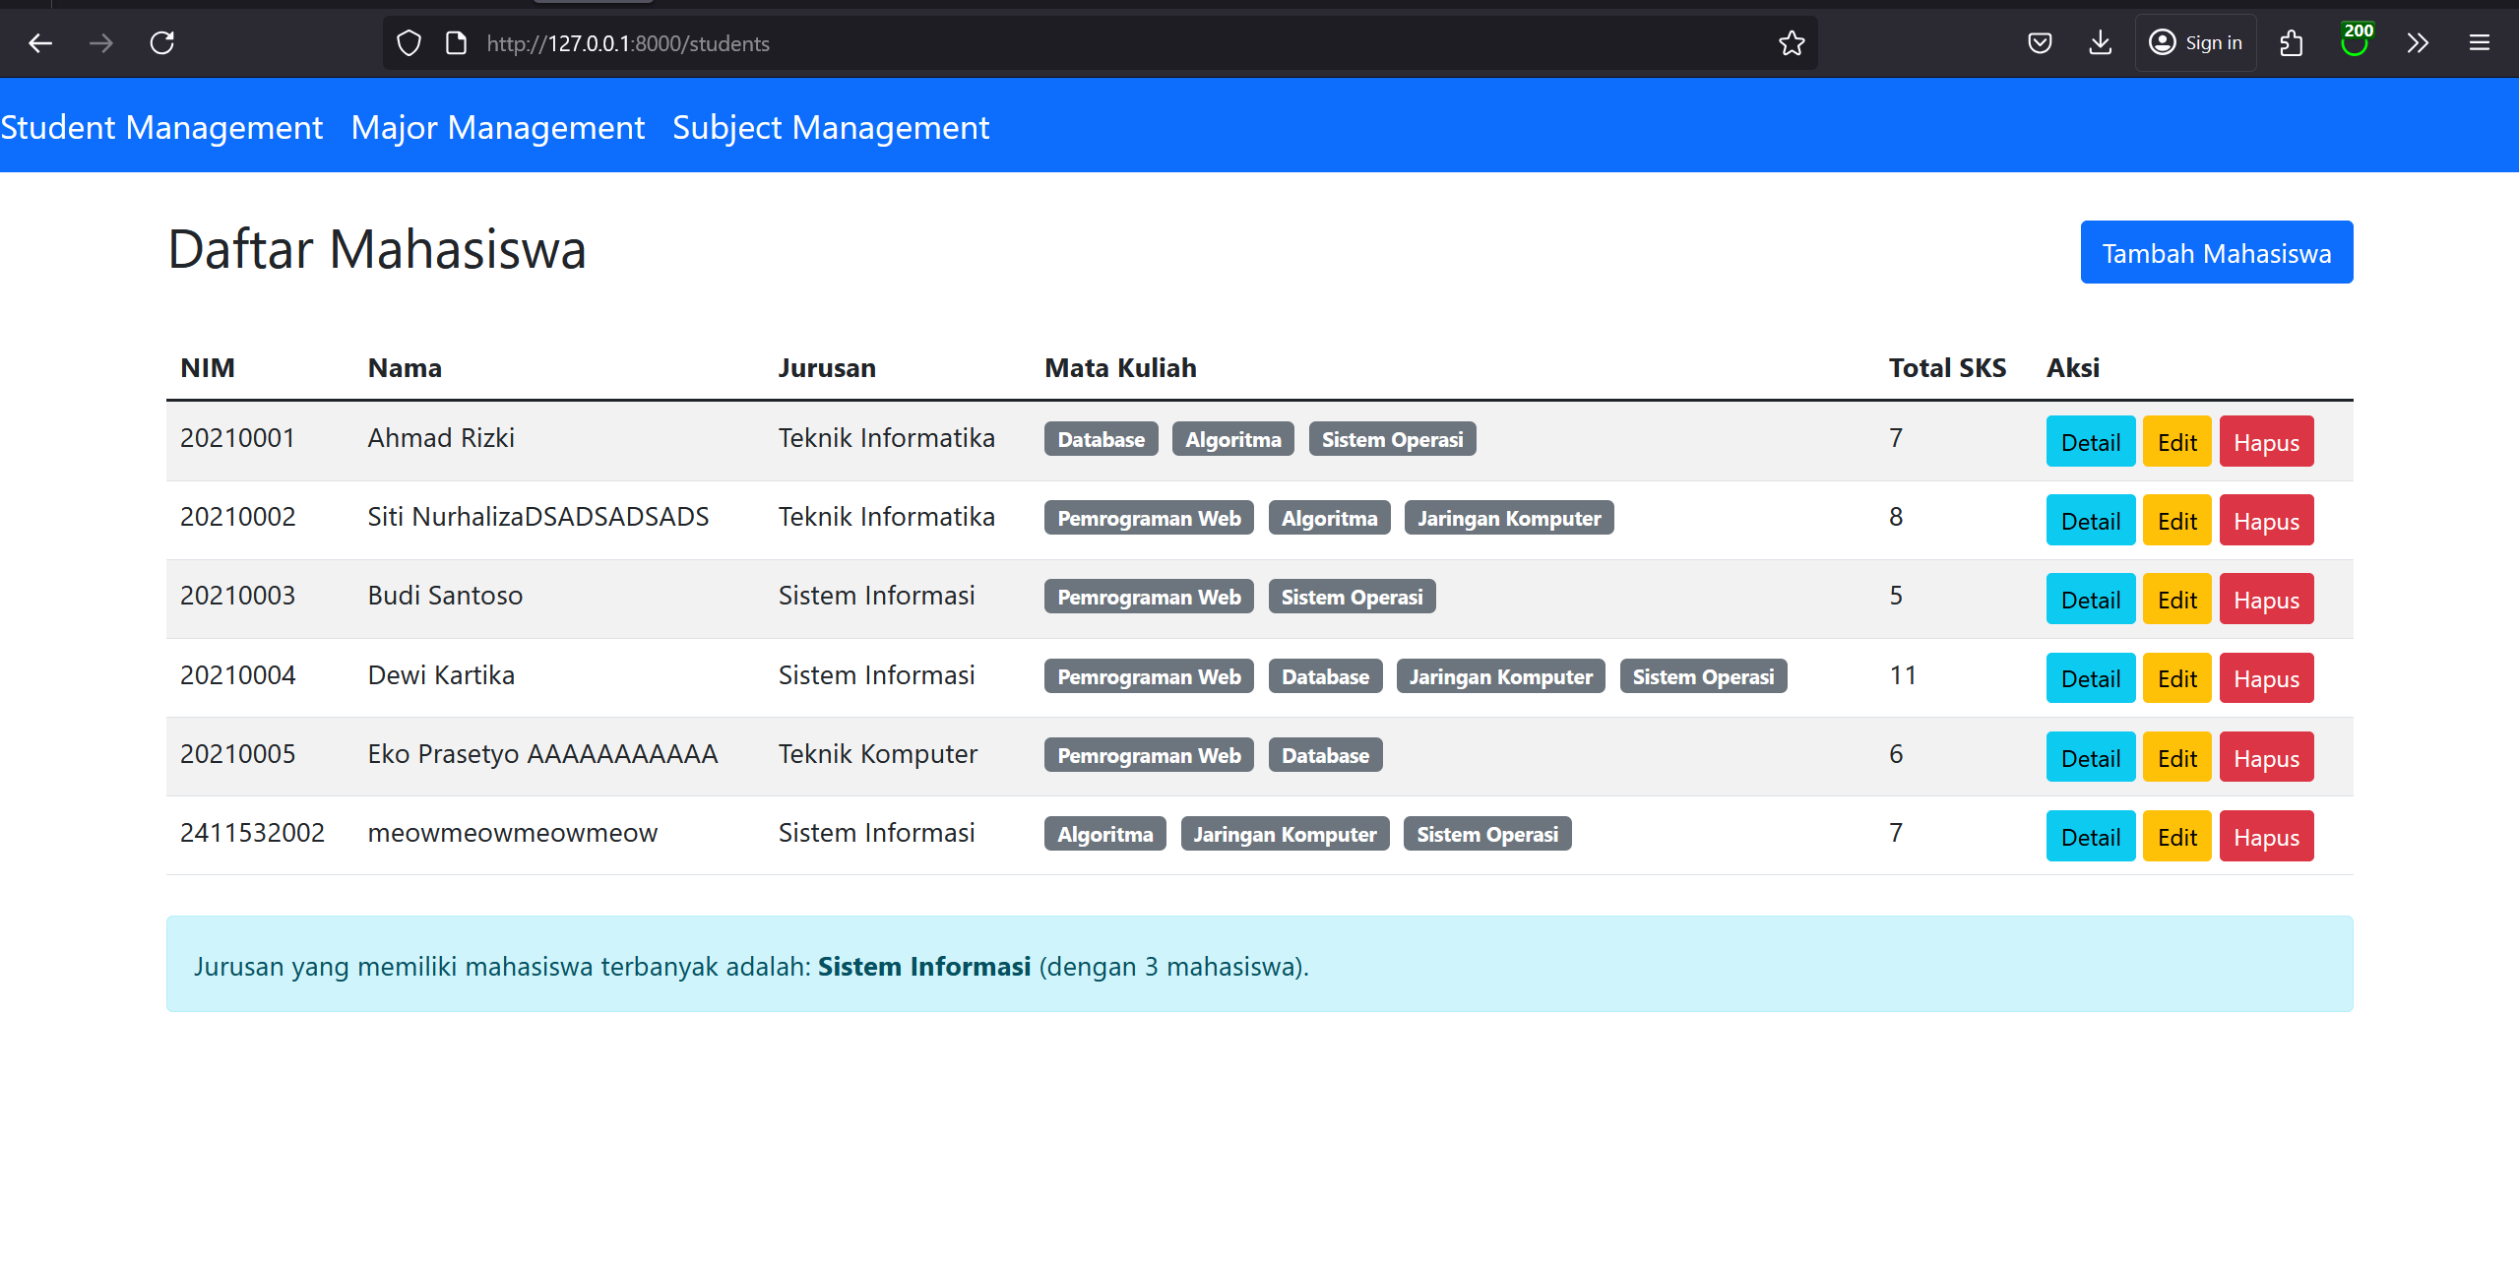Click the Tambah Mahasiswa button
This screenshot has height=1270, width=2519.
coord(2216,253)
